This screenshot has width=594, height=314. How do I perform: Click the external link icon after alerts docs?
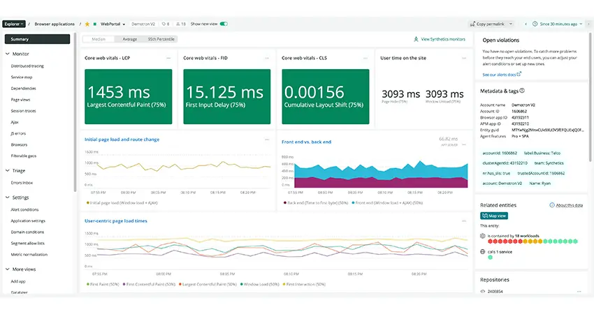(519, 74)
